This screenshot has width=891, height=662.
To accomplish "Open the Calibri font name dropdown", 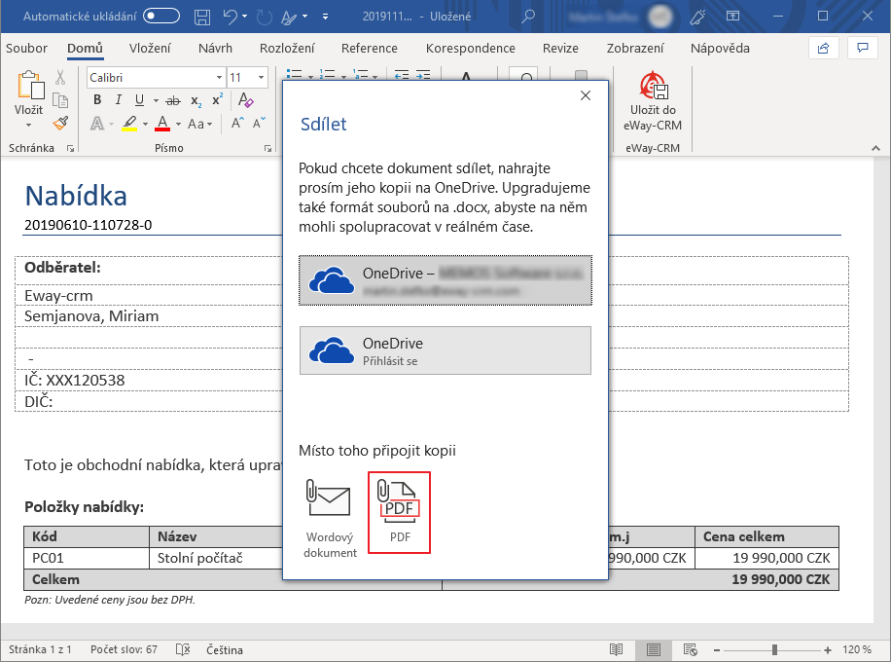I will pyautogui.click(x=219, y=77).
